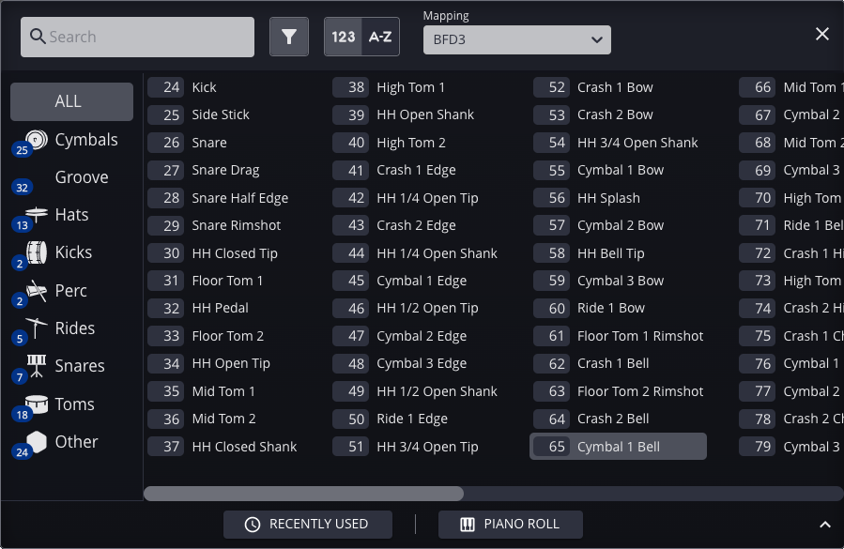
Task: Choose the Snares category icon
Action: coord(37,366)
